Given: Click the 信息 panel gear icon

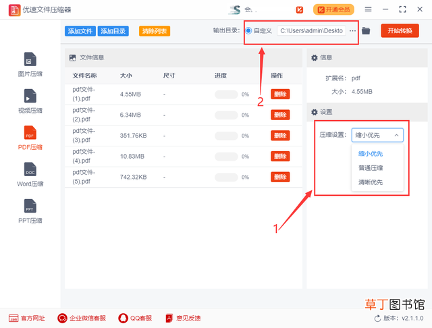Looking at the screenshot, I should point(314,57).
